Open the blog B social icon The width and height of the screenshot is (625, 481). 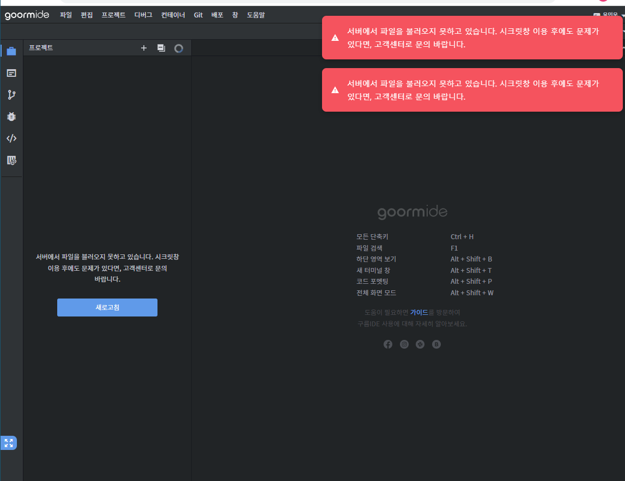pos(436,344)
